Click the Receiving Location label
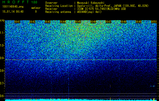Screen dimensions: 159x101 59,6
